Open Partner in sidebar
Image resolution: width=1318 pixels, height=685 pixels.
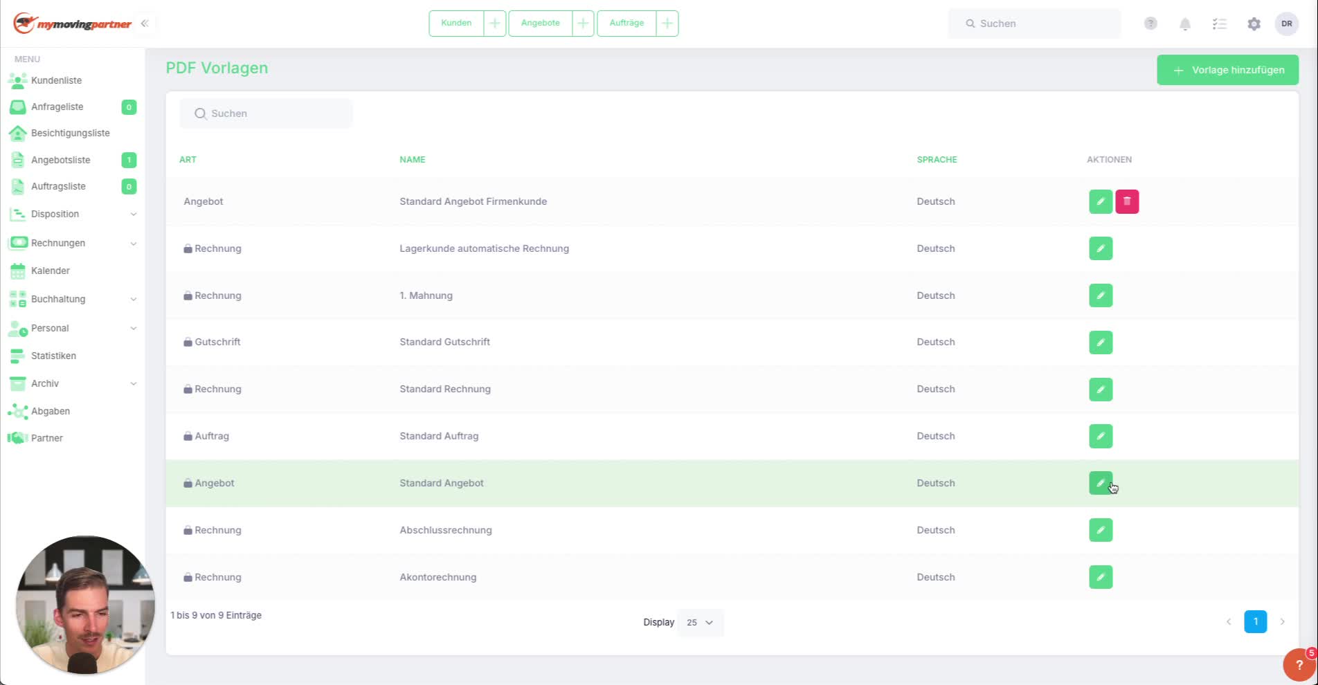(x=47, y=438)
